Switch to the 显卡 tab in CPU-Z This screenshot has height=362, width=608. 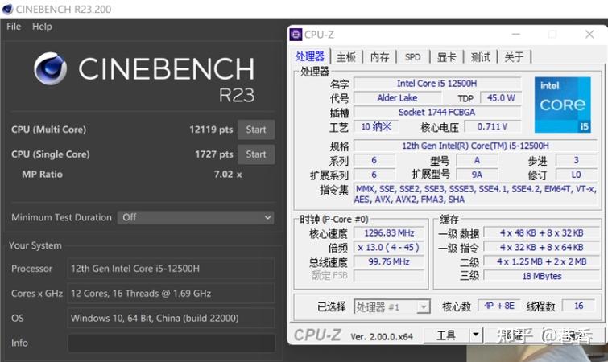446,57
